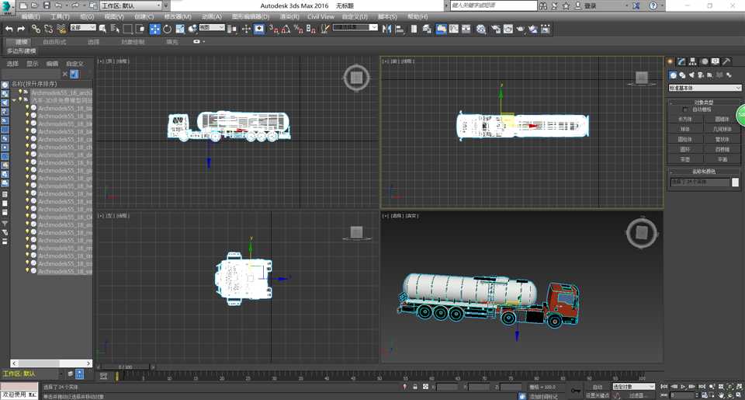Click Edit Named Selection Sets icon
The width and height of the screenshot is (745, 400).
[325, 29]
